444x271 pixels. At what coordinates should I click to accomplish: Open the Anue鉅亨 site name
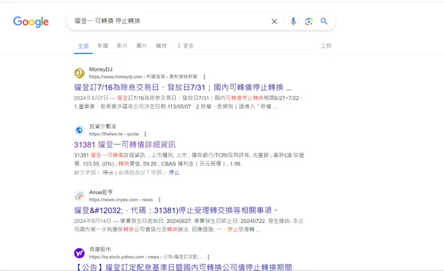[x=101, y=192]
